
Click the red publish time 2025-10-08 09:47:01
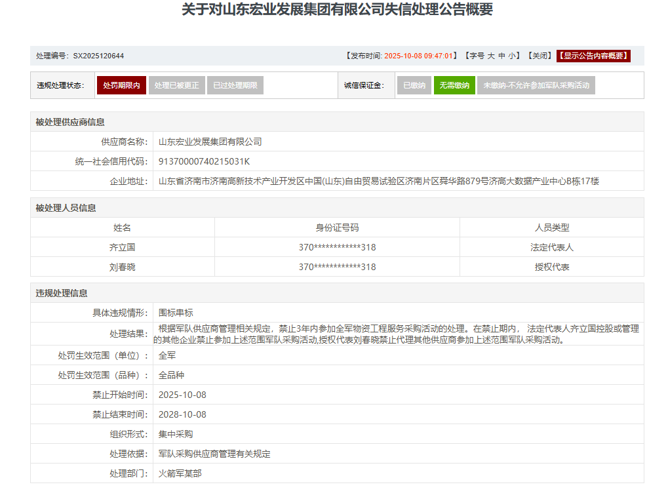click(420, 56)
